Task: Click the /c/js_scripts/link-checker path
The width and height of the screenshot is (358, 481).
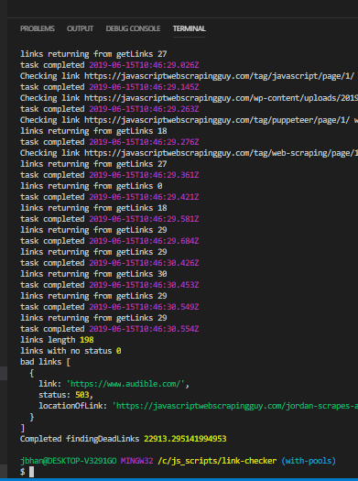Action: click(x=217, y=461)
